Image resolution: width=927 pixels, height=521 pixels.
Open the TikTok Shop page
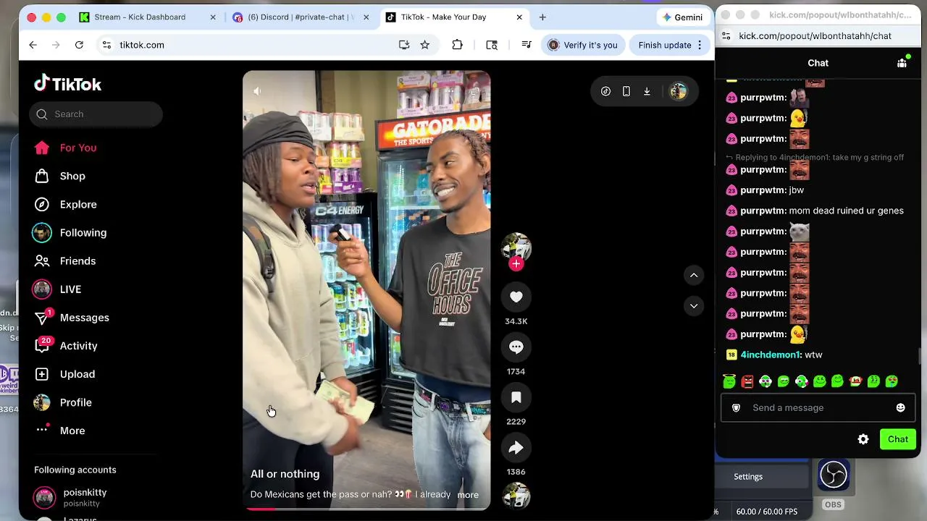60,176
